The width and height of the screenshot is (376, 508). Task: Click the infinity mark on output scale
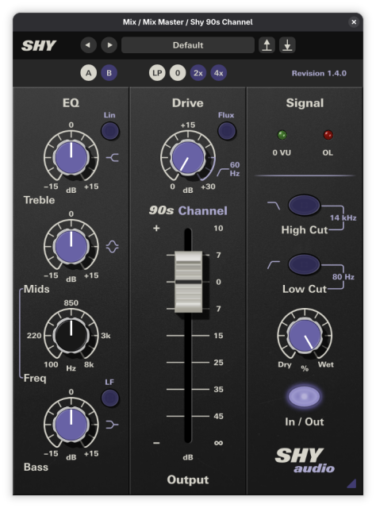coord(219,443)
